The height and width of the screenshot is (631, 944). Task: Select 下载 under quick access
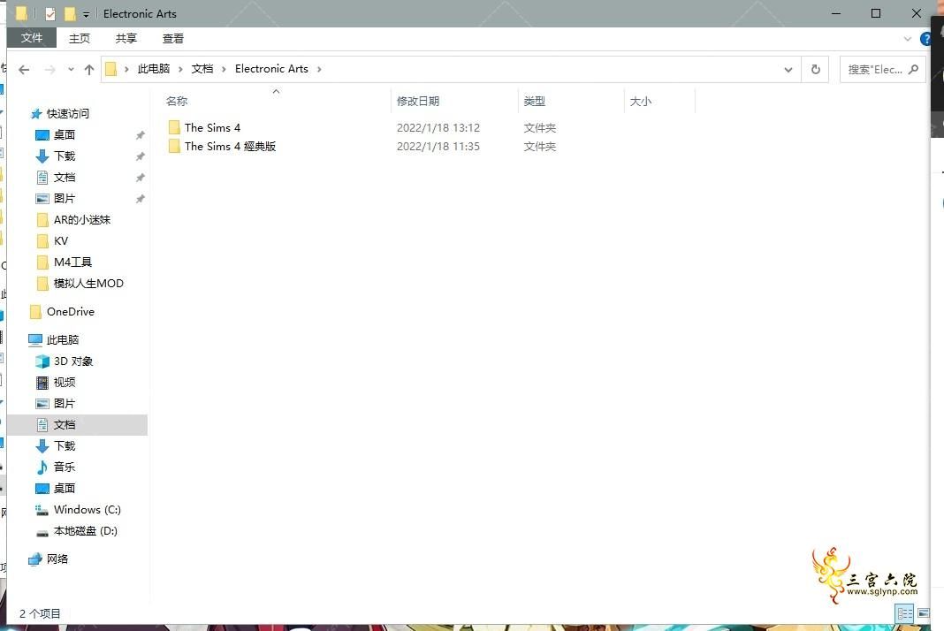(65, 156)
